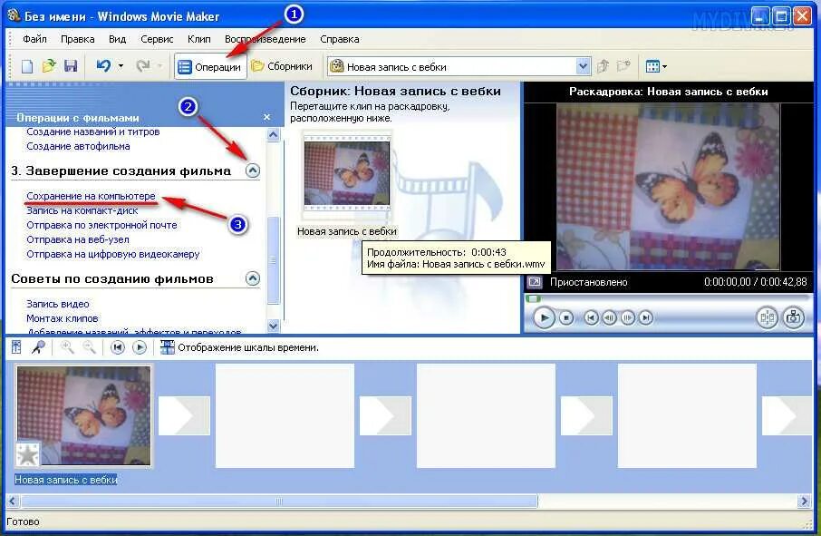Open the collection combo box dropdown
Screen dimensions: 821x536
point(583,66)
